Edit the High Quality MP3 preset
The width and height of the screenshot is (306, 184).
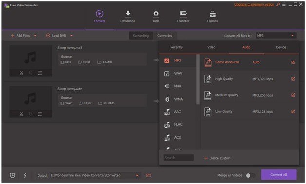pos(293,79)
